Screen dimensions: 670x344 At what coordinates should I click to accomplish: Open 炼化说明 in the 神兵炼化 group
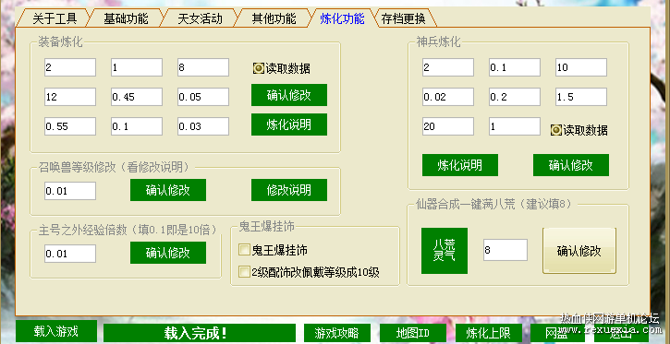pos(460,165)
